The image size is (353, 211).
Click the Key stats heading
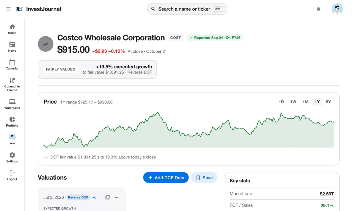pos(240,181)
